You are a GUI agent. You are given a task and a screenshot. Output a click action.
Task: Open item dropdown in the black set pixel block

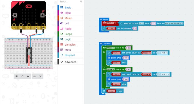coord(116,74)
